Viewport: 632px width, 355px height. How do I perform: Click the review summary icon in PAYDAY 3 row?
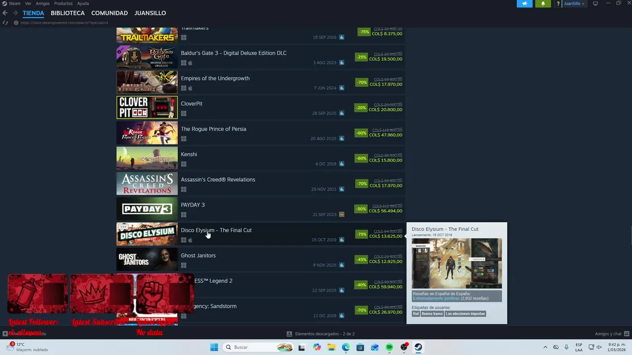341,214
